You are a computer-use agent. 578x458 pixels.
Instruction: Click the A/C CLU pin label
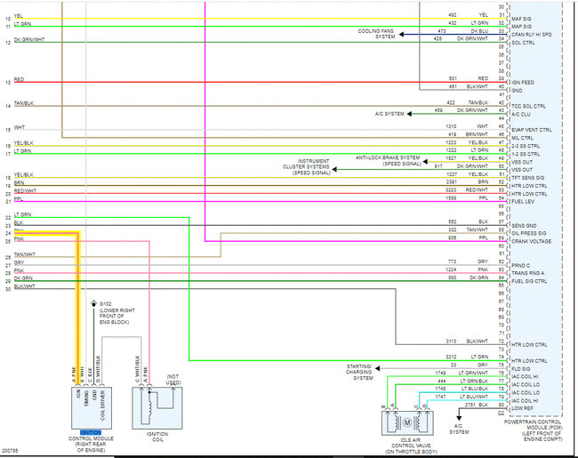[x=521, y=115]
